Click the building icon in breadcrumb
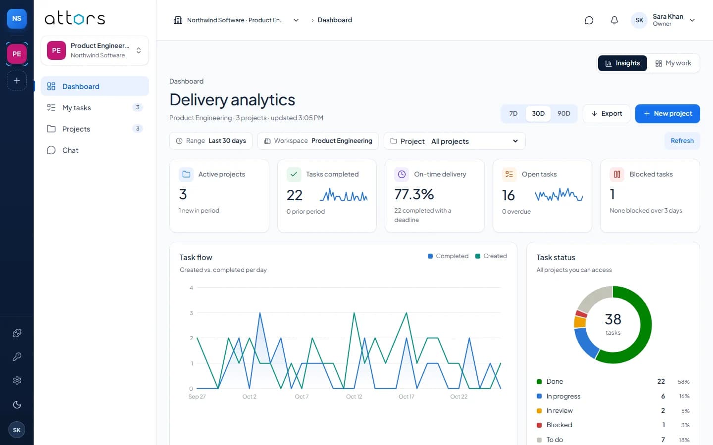 coord(178,20)
